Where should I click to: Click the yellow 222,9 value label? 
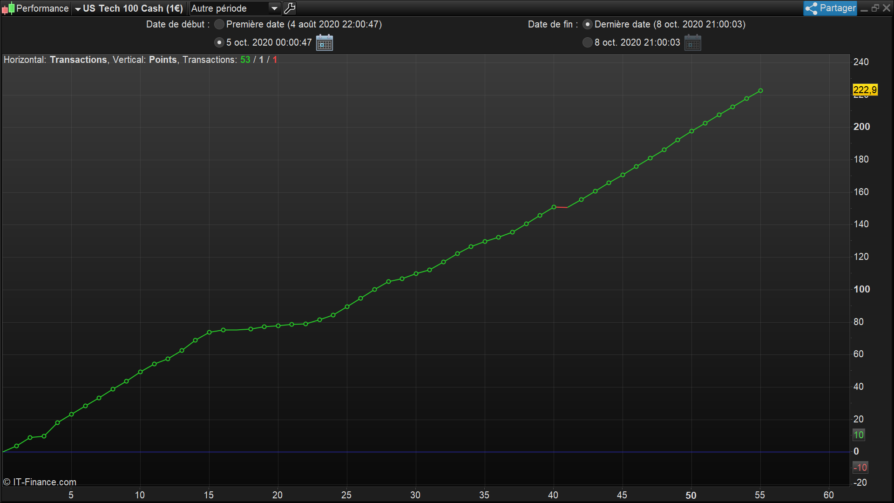[865, 90]
